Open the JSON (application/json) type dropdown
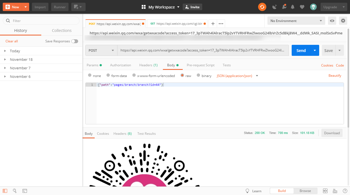This screenshot has width=350, height=195. [x=238, y=76]
